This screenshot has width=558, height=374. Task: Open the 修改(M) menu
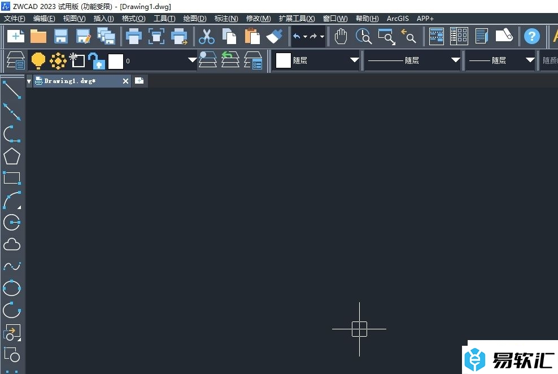258,19
